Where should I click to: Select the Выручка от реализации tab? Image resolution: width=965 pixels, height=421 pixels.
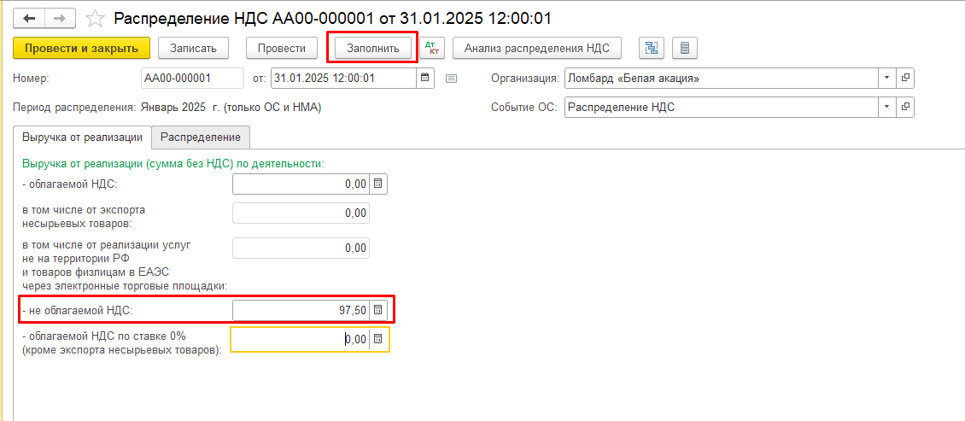(82, 137)
